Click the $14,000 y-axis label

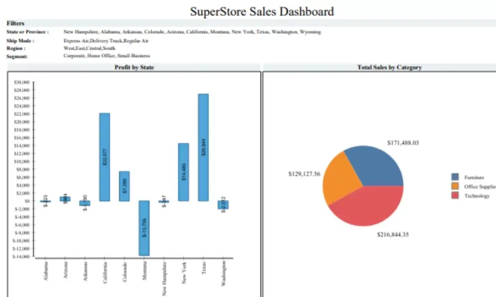coord(22,146)
